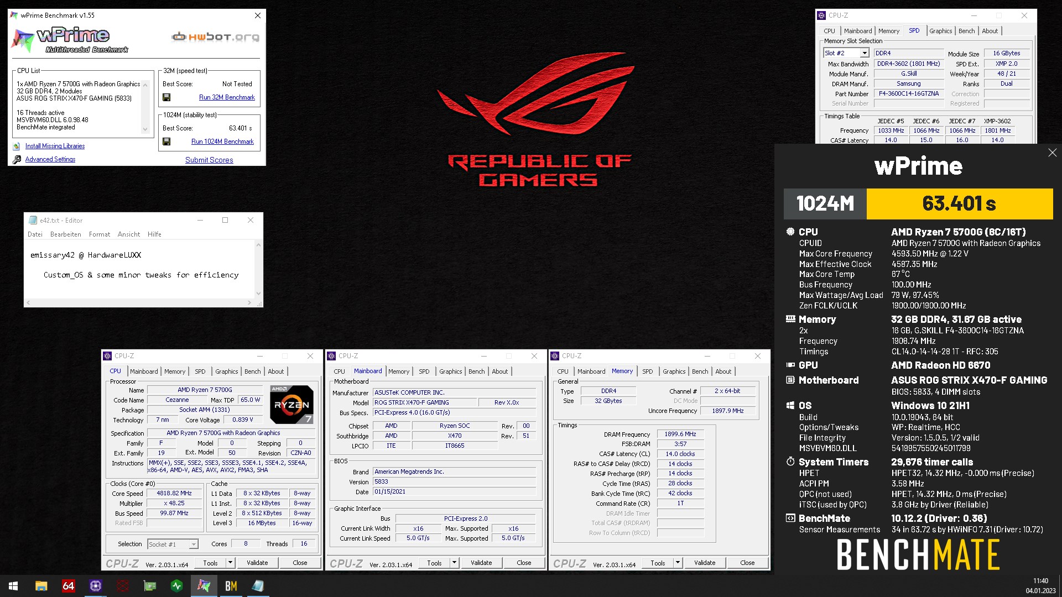
Task: Click the floppy save icon under 1024M test
Action: coord(166,142)
